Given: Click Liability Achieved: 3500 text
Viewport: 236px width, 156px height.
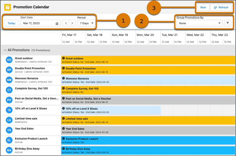Looking at the screenshot, I should point(37,72).
